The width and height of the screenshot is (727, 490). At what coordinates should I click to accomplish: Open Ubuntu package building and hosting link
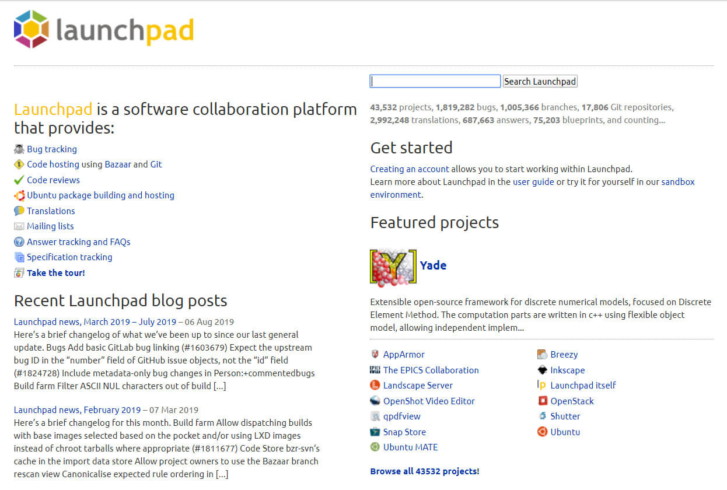100,195
